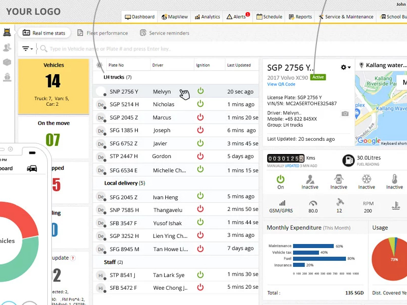Click the search magnifier icon
407x305 pixels.
tap(43, 49)
